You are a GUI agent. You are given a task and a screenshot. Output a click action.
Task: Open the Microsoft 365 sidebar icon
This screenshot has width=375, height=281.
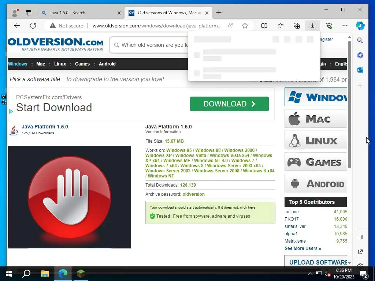[360, 55]
